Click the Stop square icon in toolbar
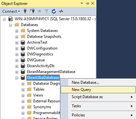Screen dimensions: 136x119 [x=39, y=11]
